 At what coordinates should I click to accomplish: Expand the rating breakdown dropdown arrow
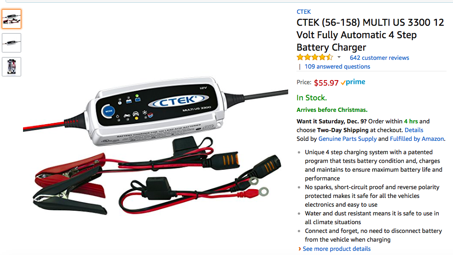(x=339, y=57)
